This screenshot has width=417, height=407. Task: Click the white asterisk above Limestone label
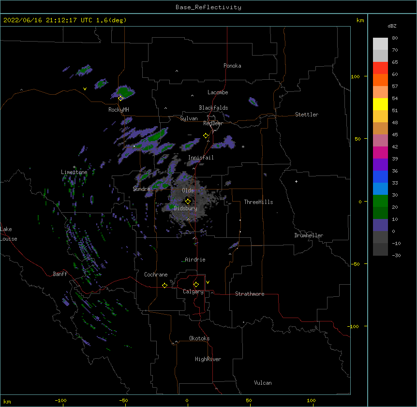click(x=74, y=167)
